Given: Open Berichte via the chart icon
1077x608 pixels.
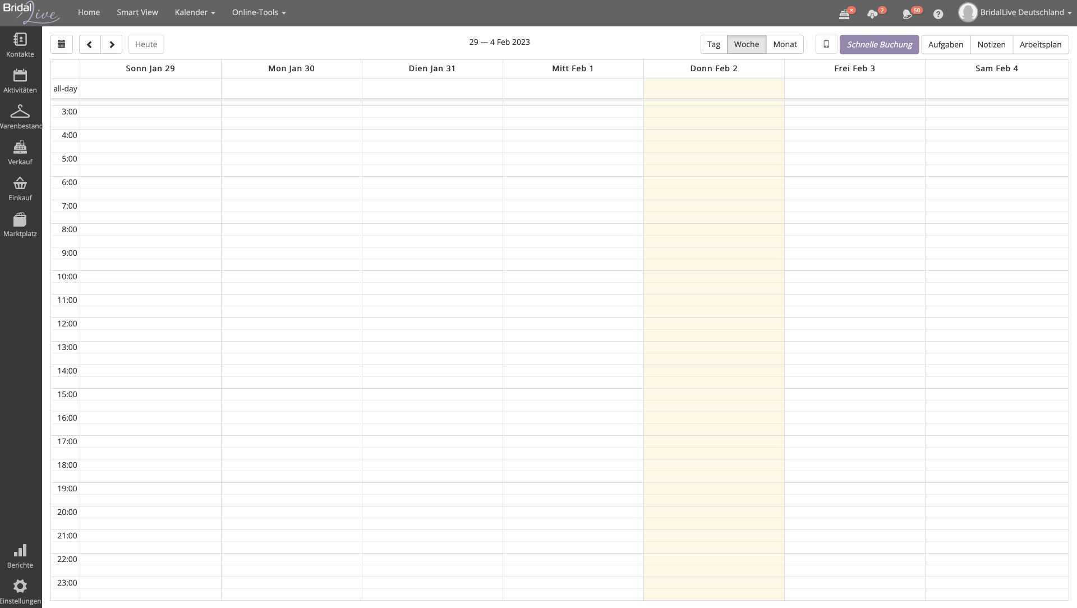Looking at the screenshot, I should click(x=20, y=554).
